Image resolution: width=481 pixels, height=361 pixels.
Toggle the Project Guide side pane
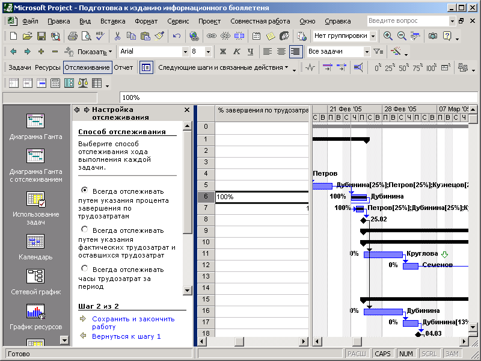point(146,67)
